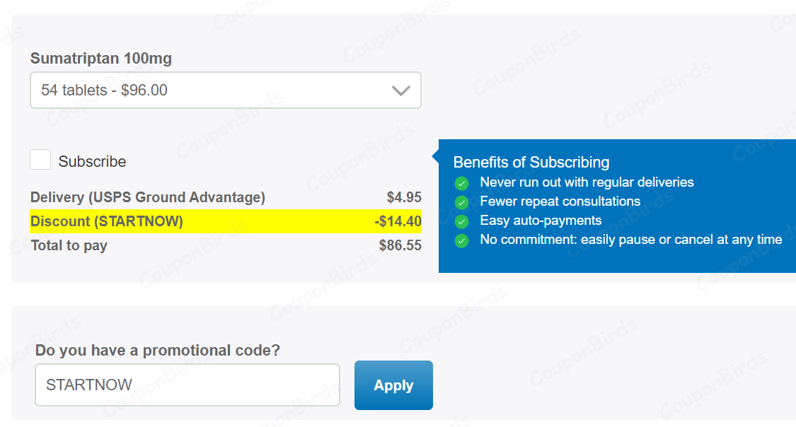Viewport: 796px width, 427px height.
Task: Expand the 54 tablets - $96.00 selector
Action: [225, 90]
